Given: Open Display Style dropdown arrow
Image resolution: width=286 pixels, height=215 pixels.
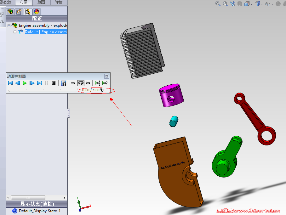Looking at the screenshot, I should coord(262,4).
